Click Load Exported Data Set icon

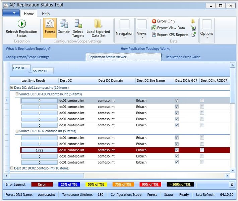click(x=98, y=24)
